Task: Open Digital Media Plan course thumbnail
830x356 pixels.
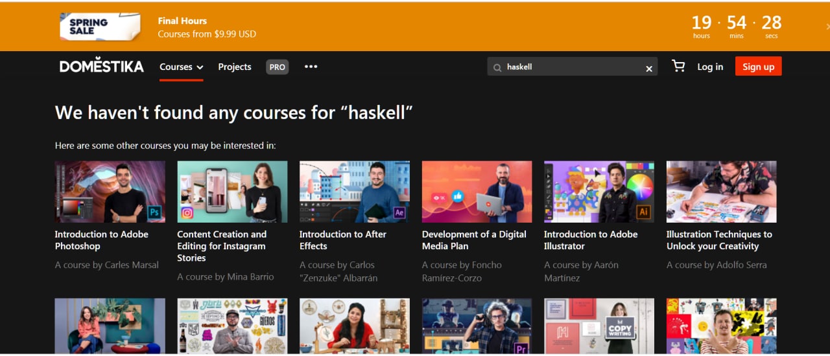Action: (477, 192)
